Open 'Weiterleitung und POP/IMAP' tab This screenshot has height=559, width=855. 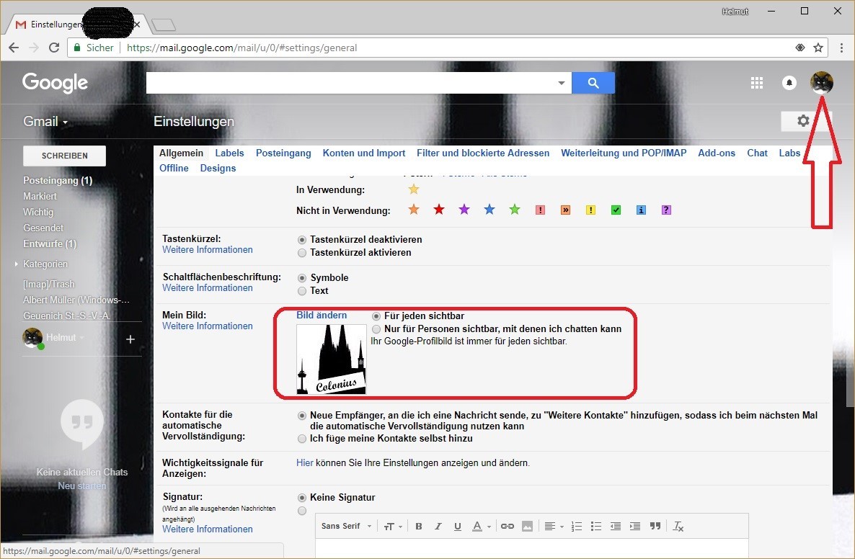click(x=624, y=153)
